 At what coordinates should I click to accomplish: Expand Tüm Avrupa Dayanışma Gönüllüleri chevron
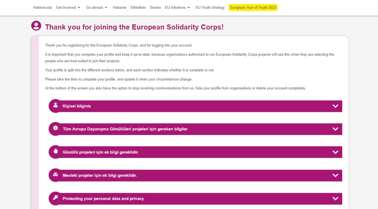(x=335, y=129)
